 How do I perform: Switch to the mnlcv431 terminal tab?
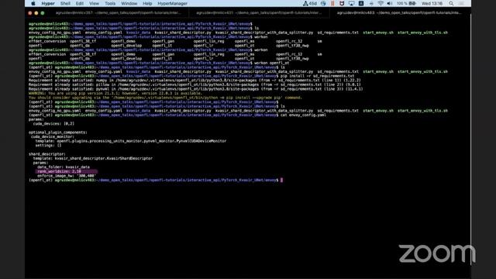pyautogui.click(x=259, y=13)
